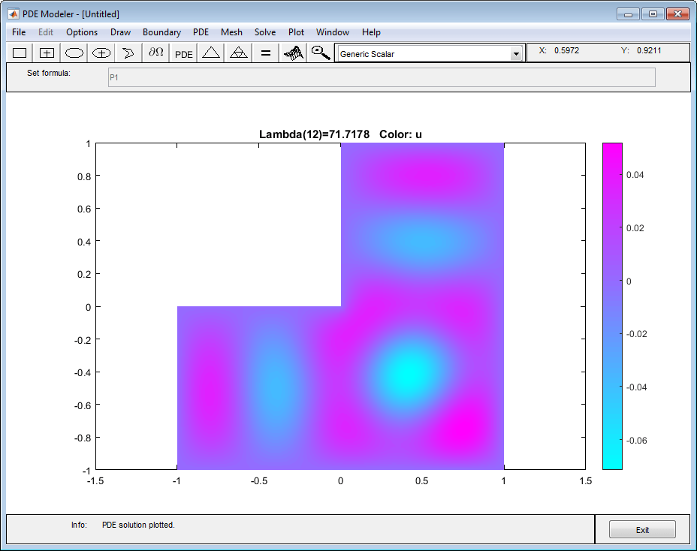Click the X coordinate readout 0.5972

(x=567, y=50)
